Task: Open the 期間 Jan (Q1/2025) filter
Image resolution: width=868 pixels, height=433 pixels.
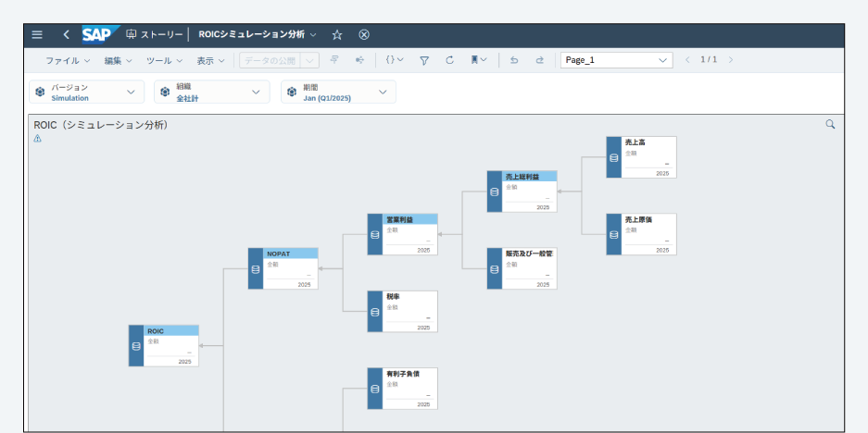Action: 338,92
